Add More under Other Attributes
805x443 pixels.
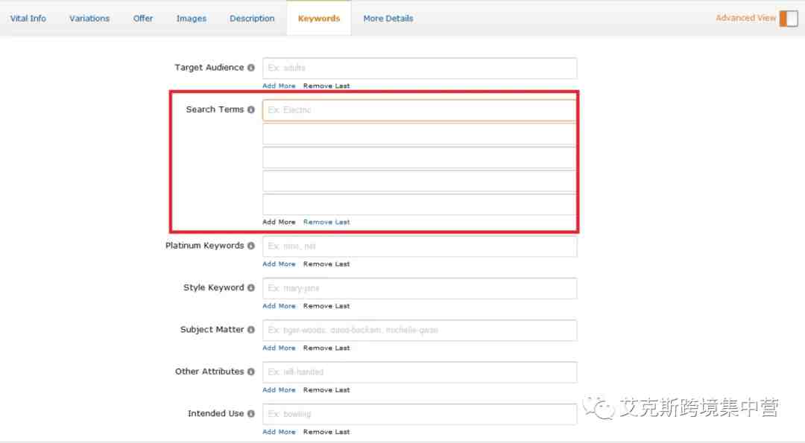point(279,390)
